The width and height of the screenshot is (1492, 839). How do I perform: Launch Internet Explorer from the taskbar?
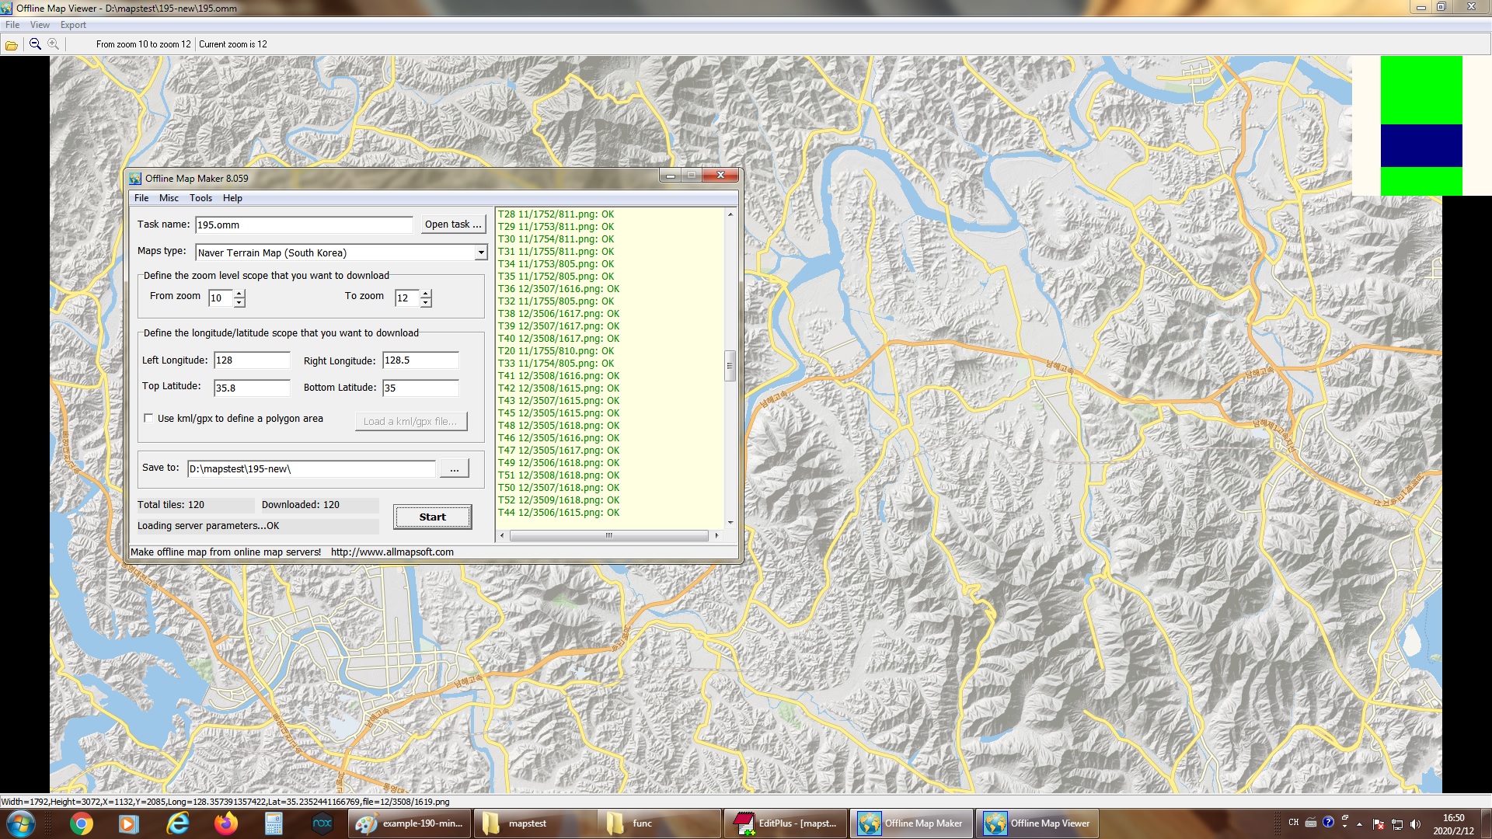pyautogui.click(x=178, y=823)
